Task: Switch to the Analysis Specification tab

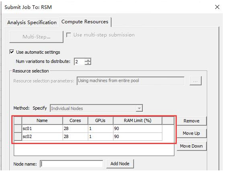Action: [x=32, y=22]
